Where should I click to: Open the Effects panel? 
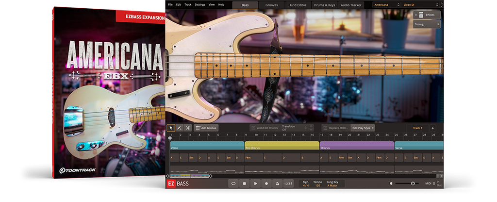[x=428, y=15]
